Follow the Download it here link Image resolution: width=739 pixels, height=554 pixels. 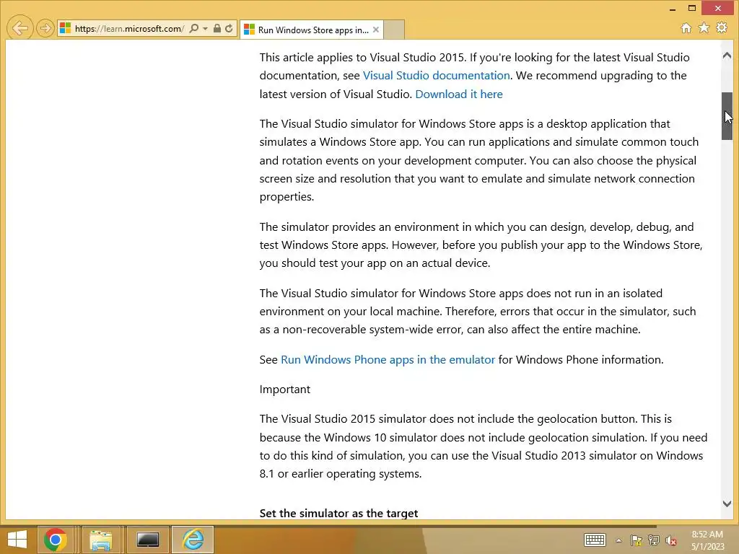pyautogui.click(x=459, y=94)
